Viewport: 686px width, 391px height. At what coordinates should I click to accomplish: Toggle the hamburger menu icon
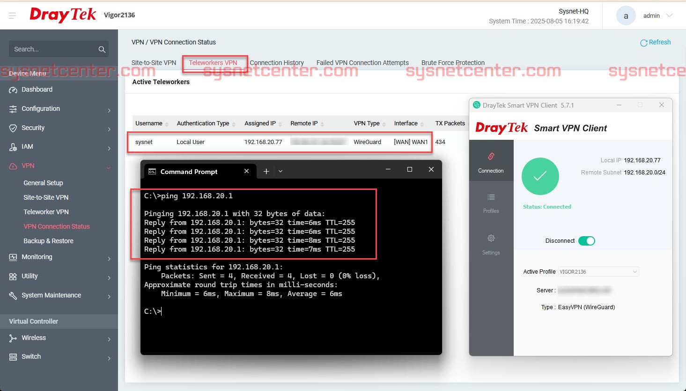pos(12,15)
